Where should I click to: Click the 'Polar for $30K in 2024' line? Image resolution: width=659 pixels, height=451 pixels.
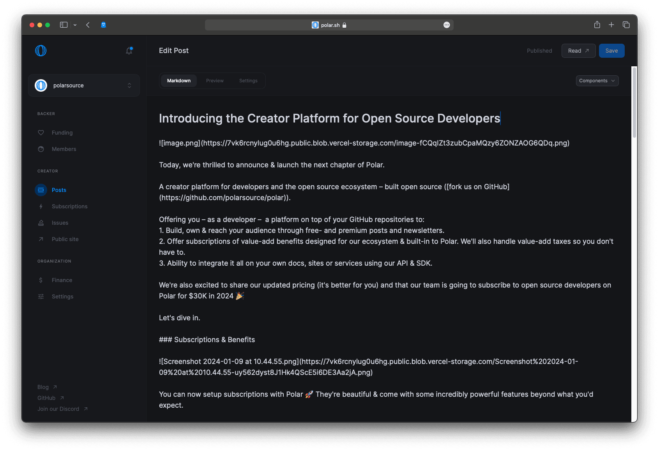(x=201, y=296)
